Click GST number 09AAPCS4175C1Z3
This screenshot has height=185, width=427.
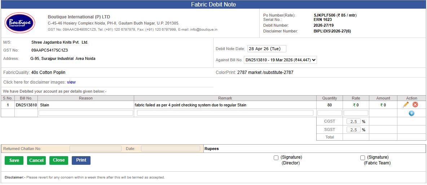(49, 50)
